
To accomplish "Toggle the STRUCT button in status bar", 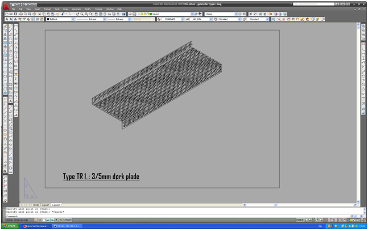I will [67, 220].
